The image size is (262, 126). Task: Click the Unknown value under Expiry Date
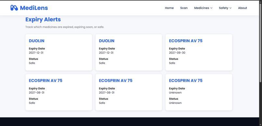click(175, 93)
